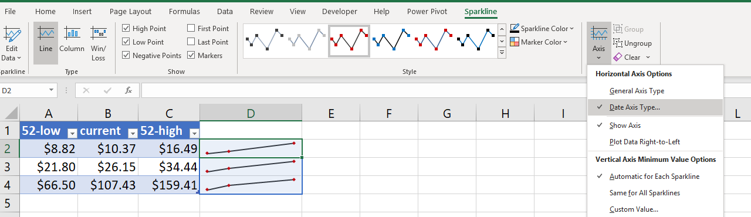
Task: Pick the black line blue-marker style
Action: pyautogui.click(x=391, y=40)
